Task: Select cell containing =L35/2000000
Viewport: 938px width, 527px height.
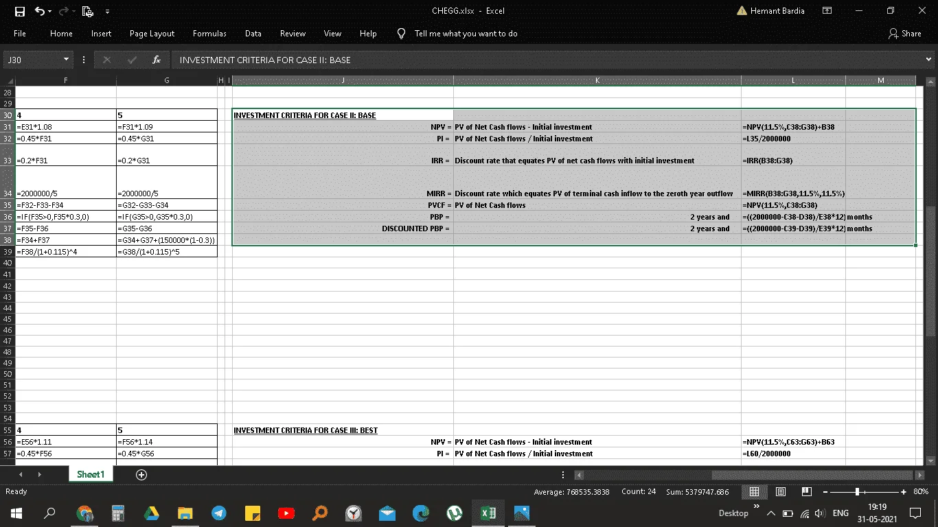Action: click(794, 139)
